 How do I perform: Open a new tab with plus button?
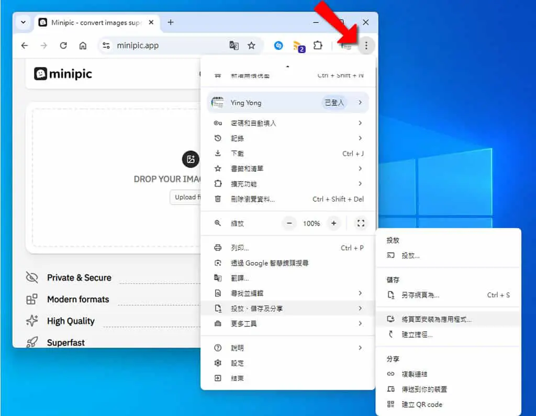pyautogui.click(x=171, y=23)
